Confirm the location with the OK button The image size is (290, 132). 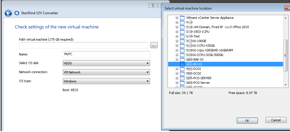tap(247, 121)
